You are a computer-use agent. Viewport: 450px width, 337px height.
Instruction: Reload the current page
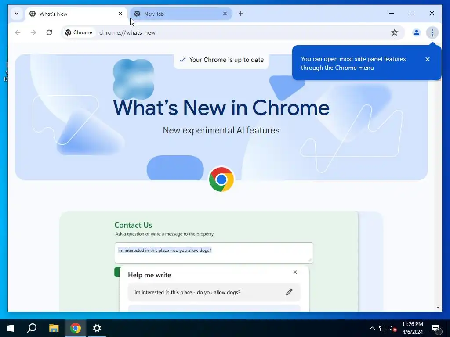pyautogui.click(x=49, y=32)
